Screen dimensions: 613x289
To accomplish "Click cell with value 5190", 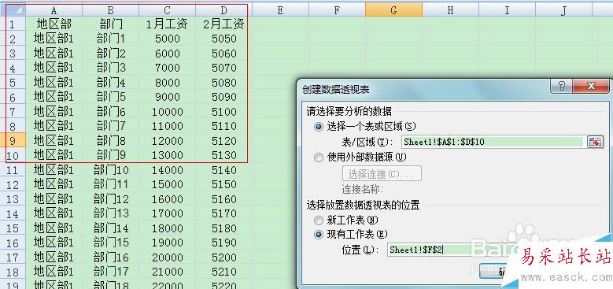I will point(224,243).
